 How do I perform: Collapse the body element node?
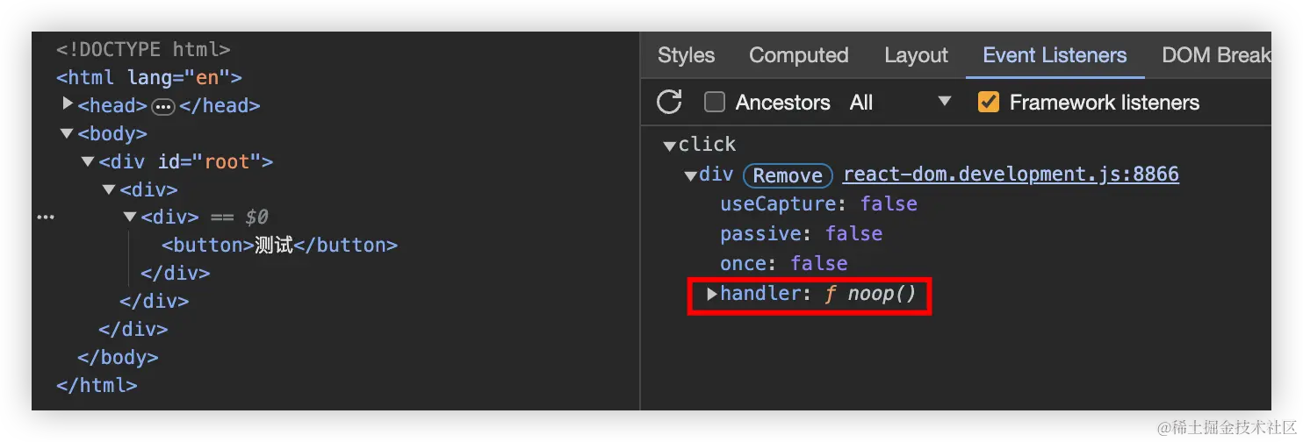67,134
